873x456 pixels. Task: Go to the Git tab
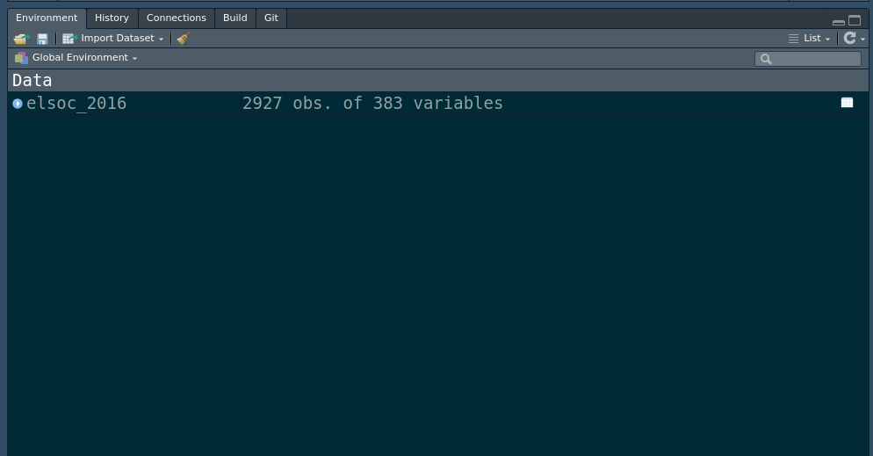[x=271, y=18]
